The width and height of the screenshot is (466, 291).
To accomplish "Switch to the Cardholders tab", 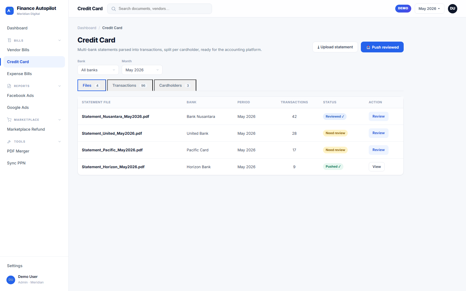I will [175, 85].
